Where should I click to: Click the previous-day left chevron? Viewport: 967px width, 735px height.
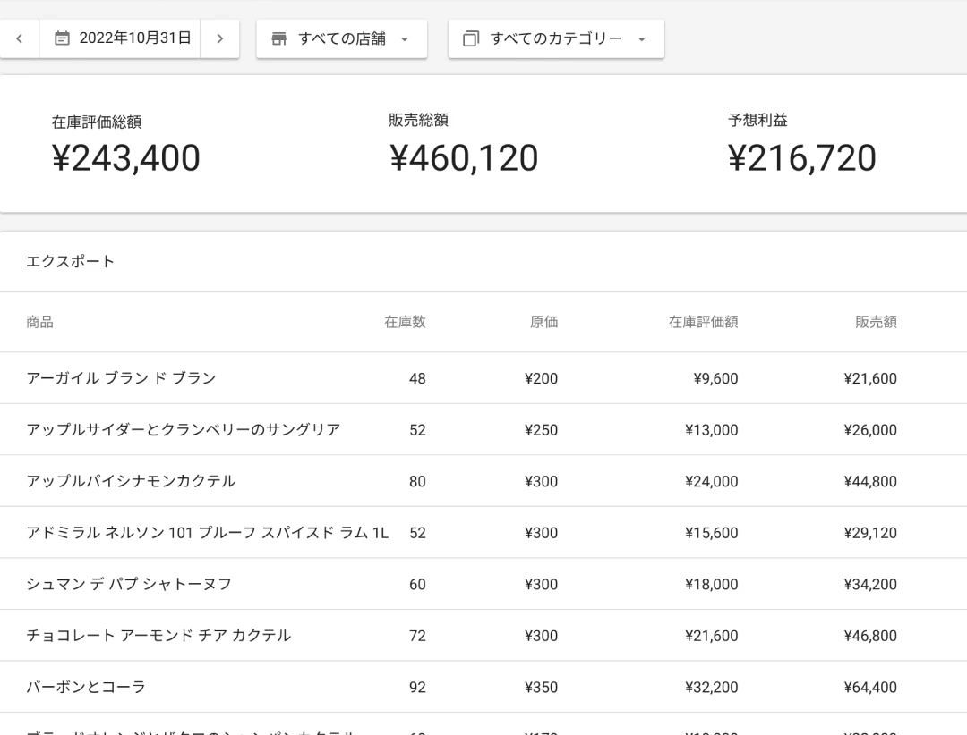pyautogui.click(x=19, y=38)
